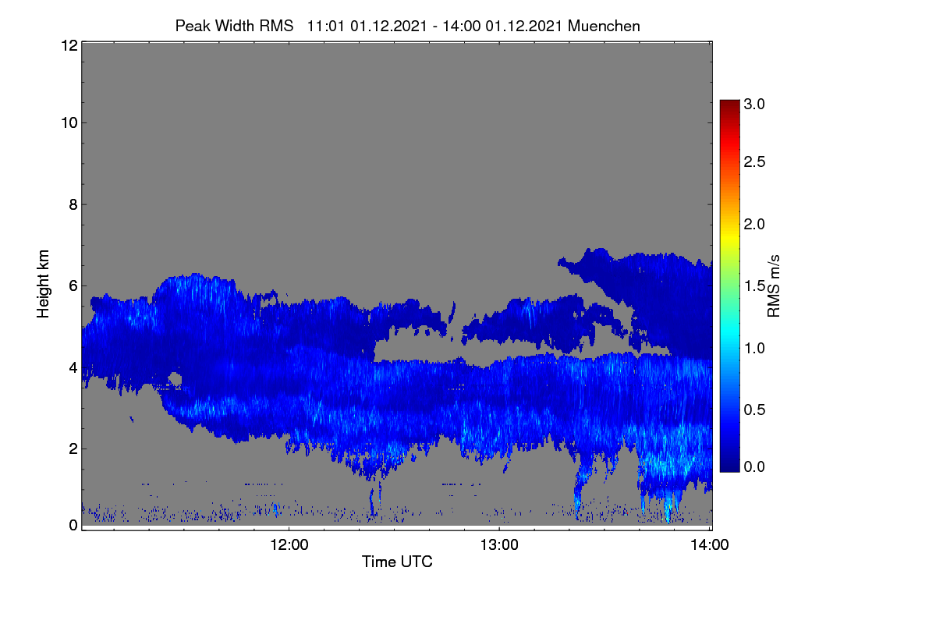Click the start time "11:01 01.12.2021" in title
Screen dimensions: 936x624
click(367, 26)
